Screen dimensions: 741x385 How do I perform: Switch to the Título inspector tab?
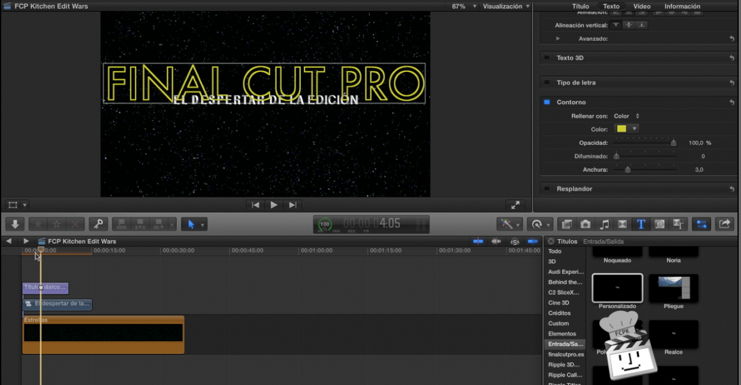(x=581, y=6)
